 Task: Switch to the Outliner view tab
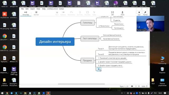pos(36,13)
